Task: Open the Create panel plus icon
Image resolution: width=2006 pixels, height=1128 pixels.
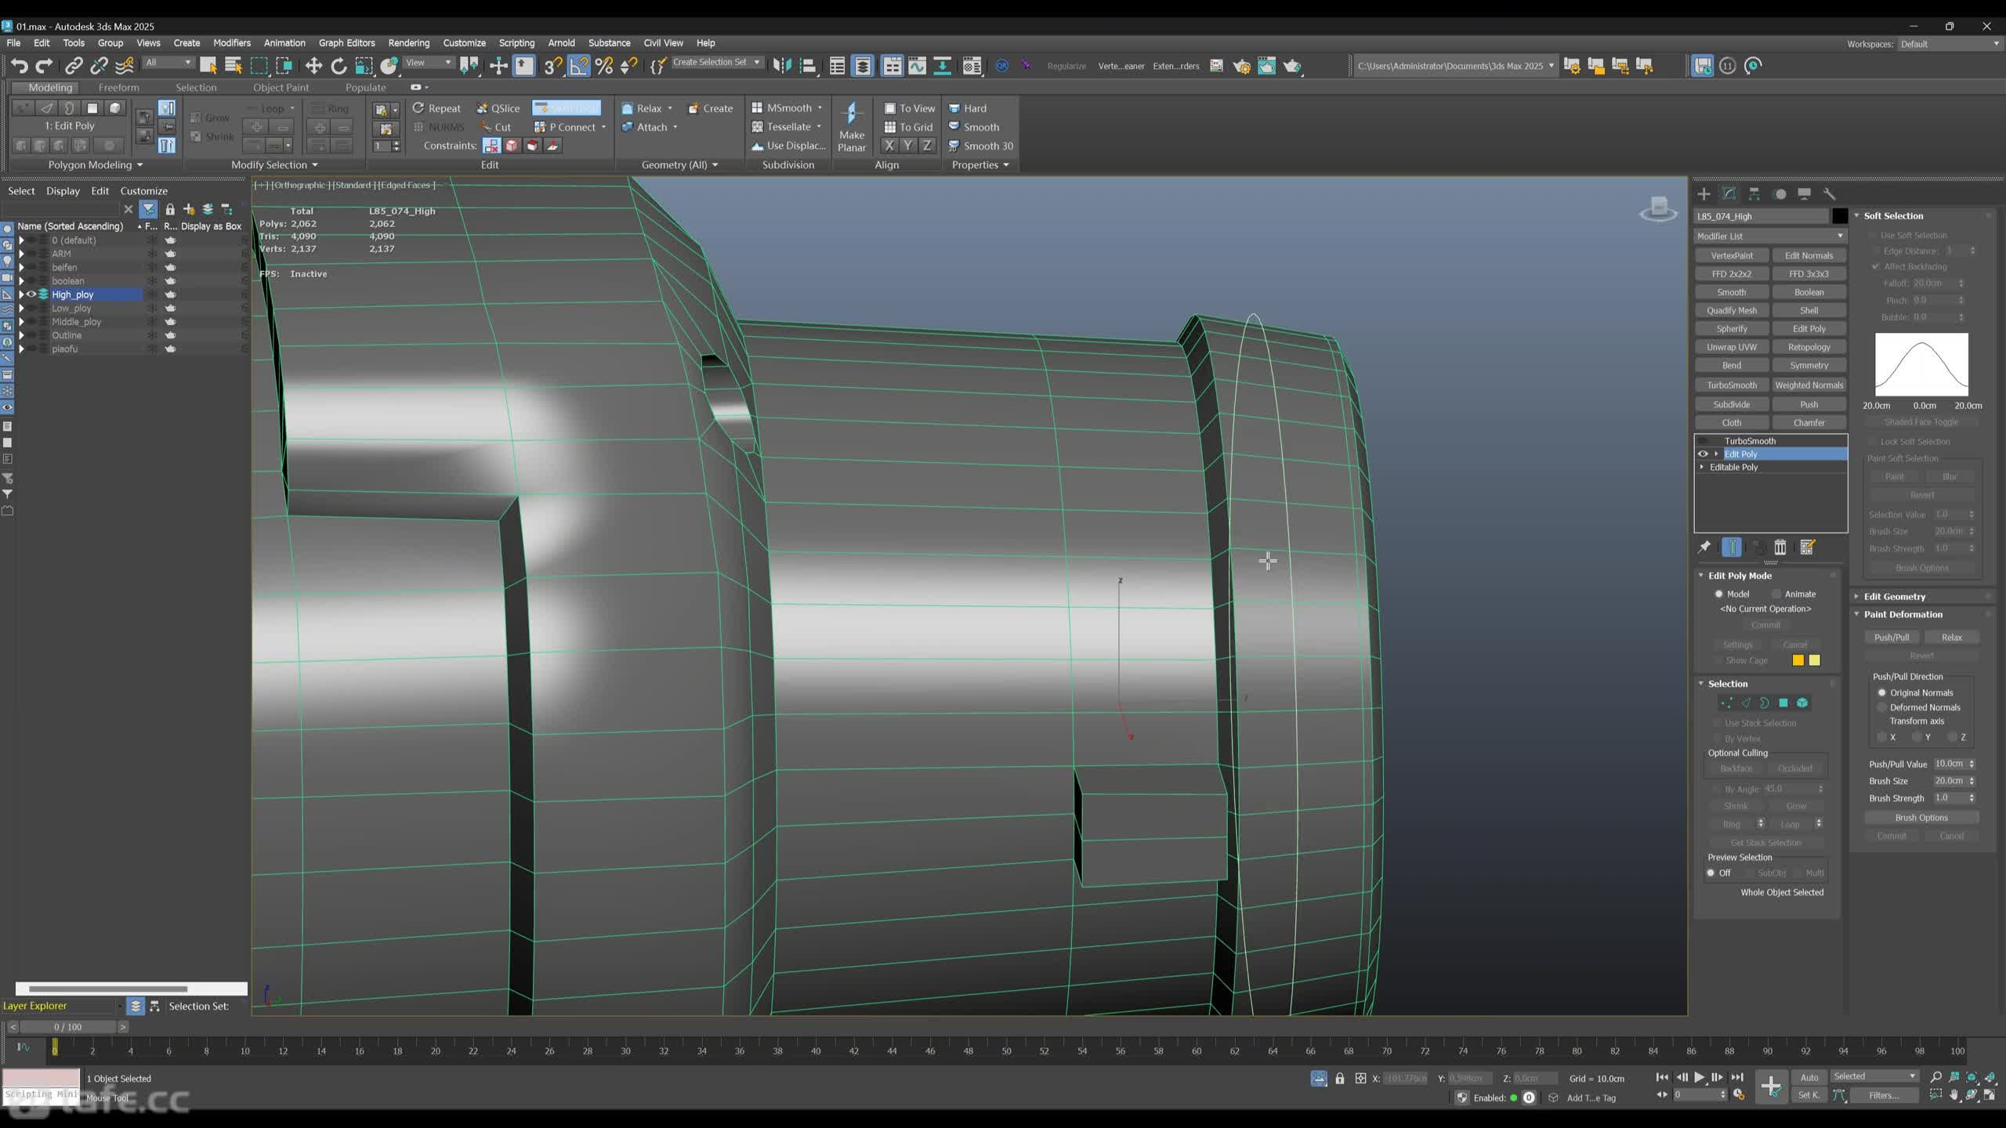Action: [1704, 193]
